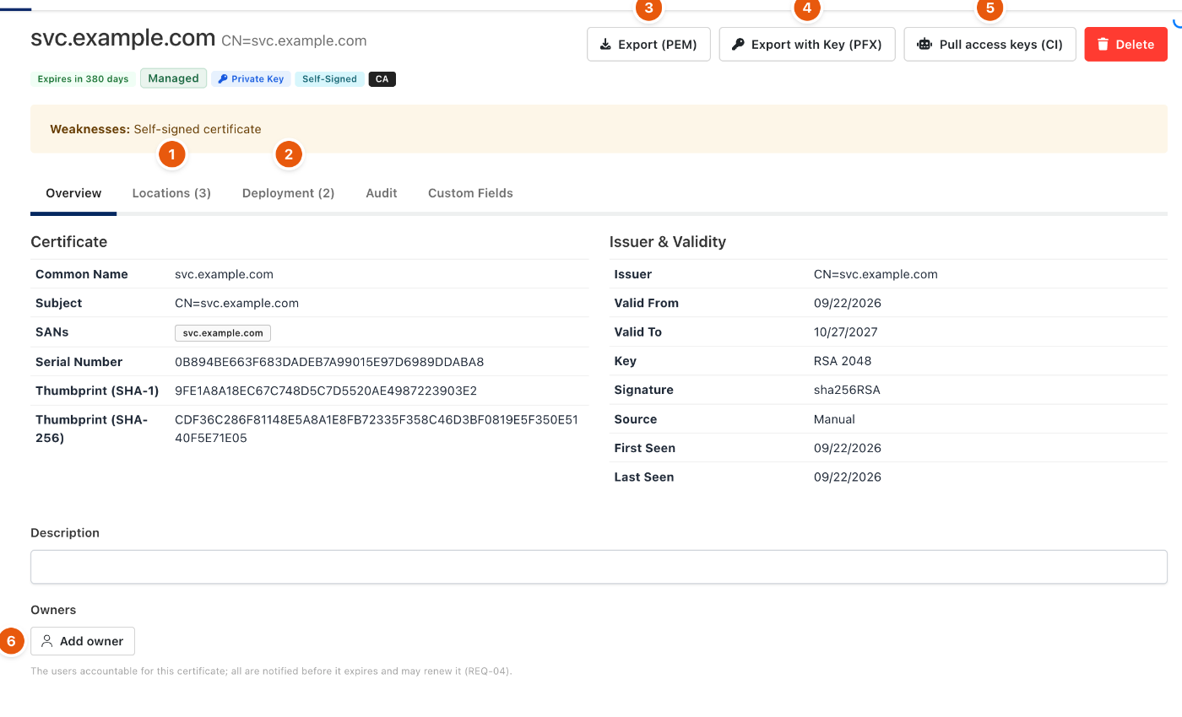Click the page title svc.example.com heading
Image resolution: width=1182 pixels, height=717 pixels.
point(123,38)
